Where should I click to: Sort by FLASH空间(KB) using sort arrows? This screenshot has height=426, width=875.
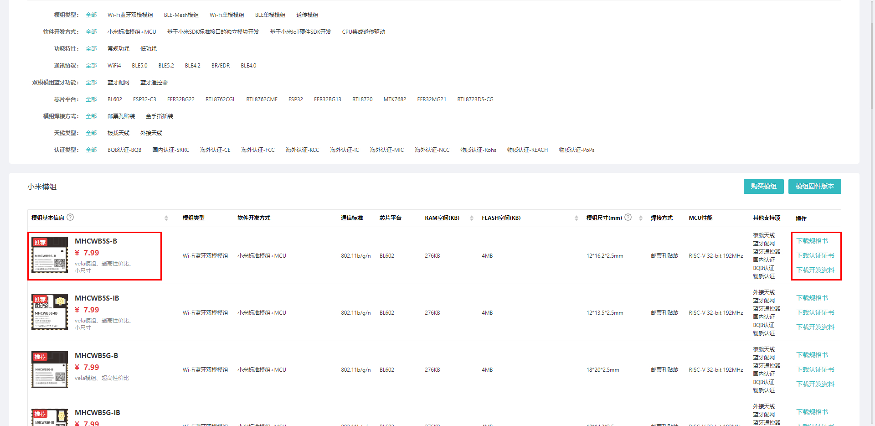(576, 218)
